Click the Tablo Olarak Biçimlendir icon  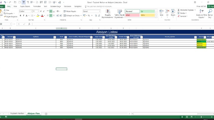pyautogui.click(x=120, y=11)
